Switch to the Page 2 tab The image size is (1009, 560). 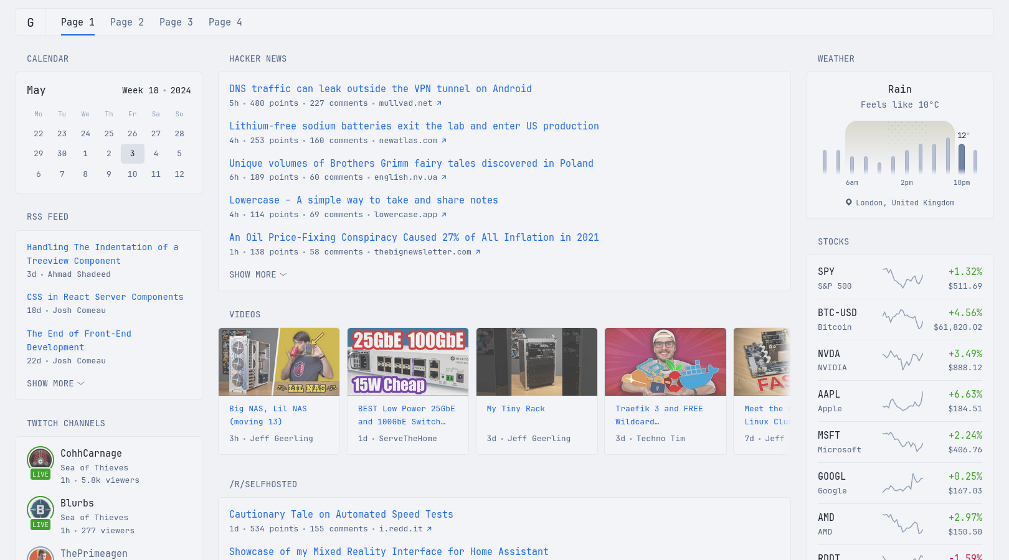coord(127,22)
